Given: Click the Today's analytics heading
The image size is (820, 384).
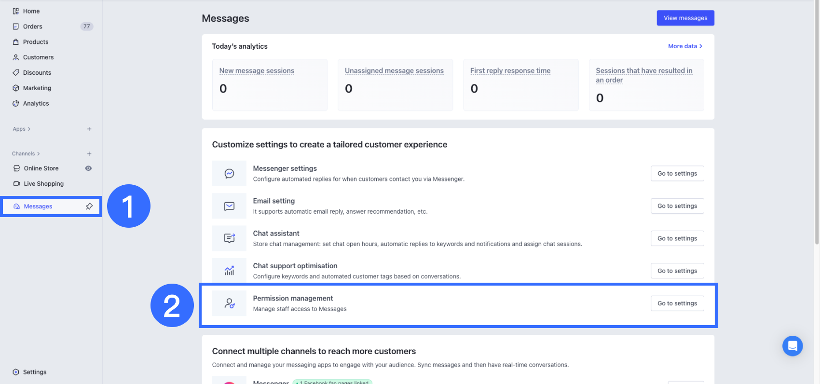Looking at the screenshot, I should click(x=240, y=46).
